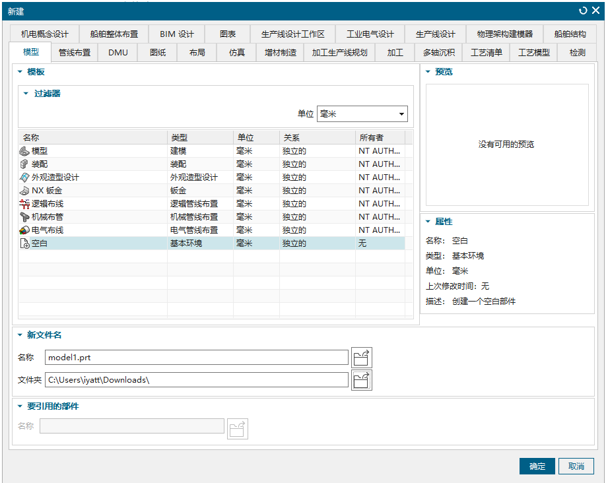Choose the 外观造型设计 template icon
The height and width of the screenshot is (483, 608).
(x=25, y=177)
